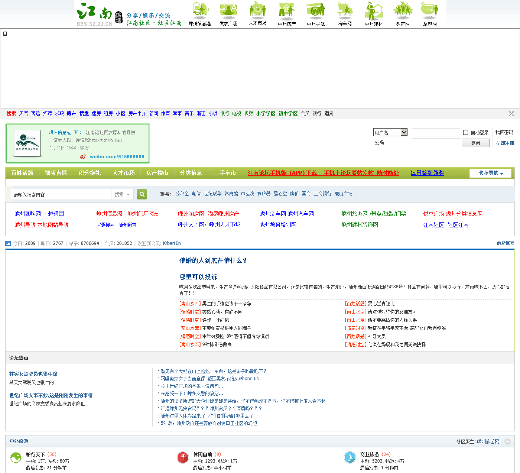Image resolution: width=520 pixels, height=473 pixels.
Task: Open the 江南论坛手机端 APP download link
Action: click(323, 173)
